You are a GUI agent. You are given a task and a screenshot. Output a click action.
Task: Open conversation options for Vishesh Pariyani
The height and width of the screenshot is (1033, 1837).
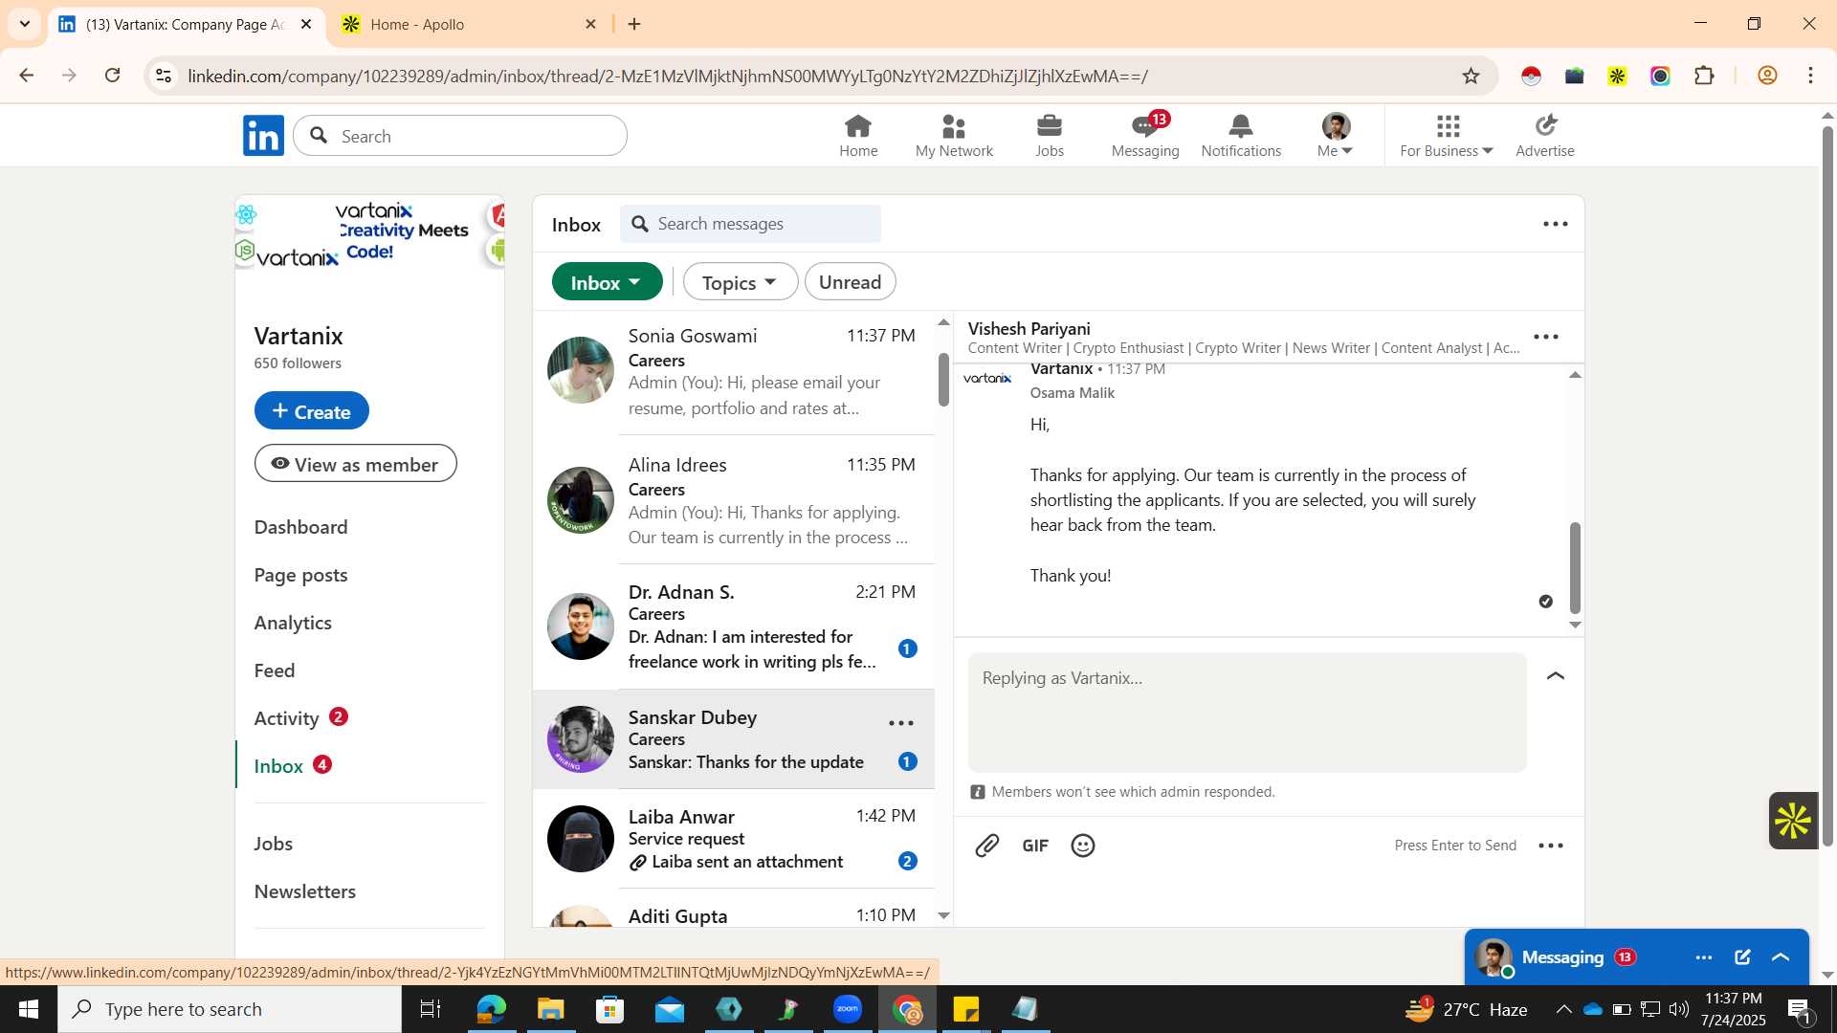[x=1546, y=337]
